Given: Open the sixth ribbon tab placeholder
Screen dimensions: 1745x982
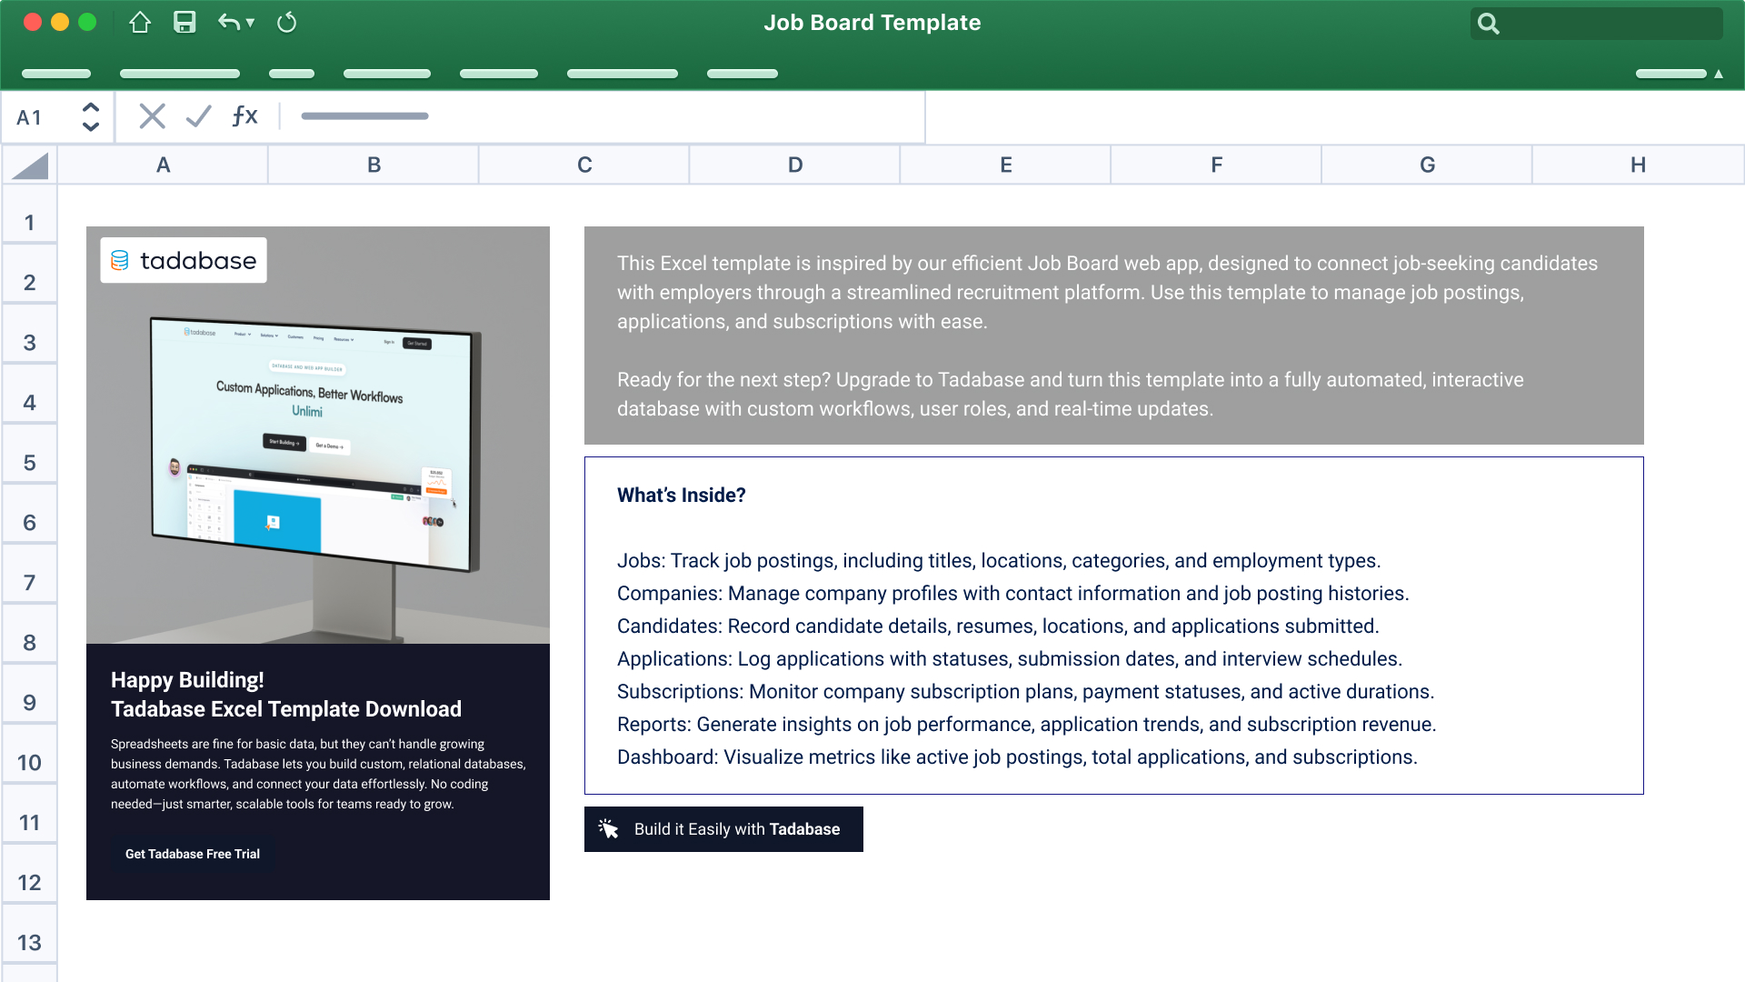Looking at the screenshot, I should click(x=623, y=74).
